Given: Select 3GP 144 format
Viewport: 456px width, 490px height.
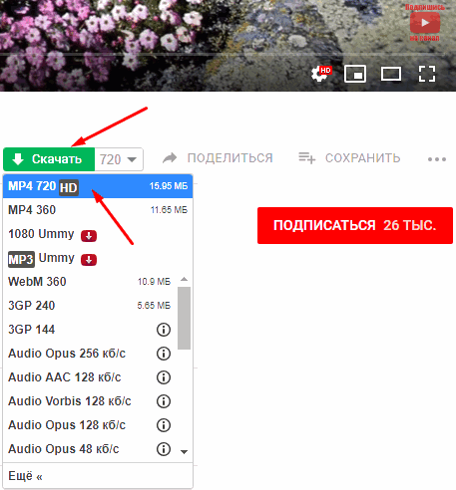Looking at the screenshot, I should 89,330.
